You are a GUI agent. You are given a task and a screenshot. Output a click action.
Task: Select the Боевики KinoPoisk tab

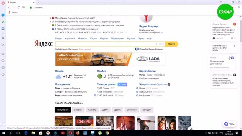point(78,110)
